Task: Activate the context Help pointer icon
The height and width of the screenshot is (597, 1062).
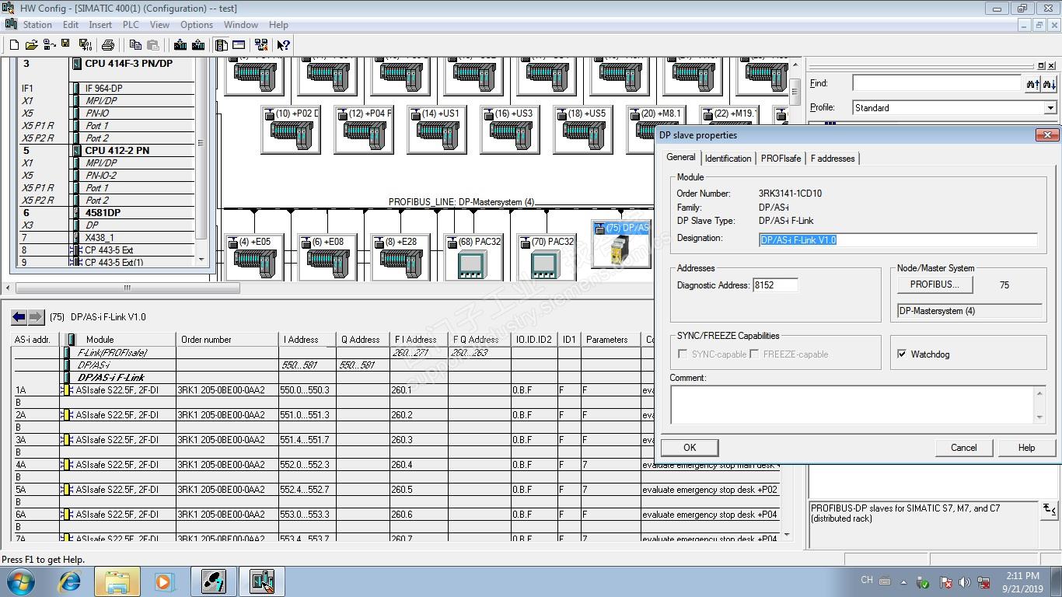Action: 283,45
